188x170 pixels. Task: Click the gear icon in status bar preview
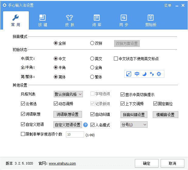pos(159,74)
